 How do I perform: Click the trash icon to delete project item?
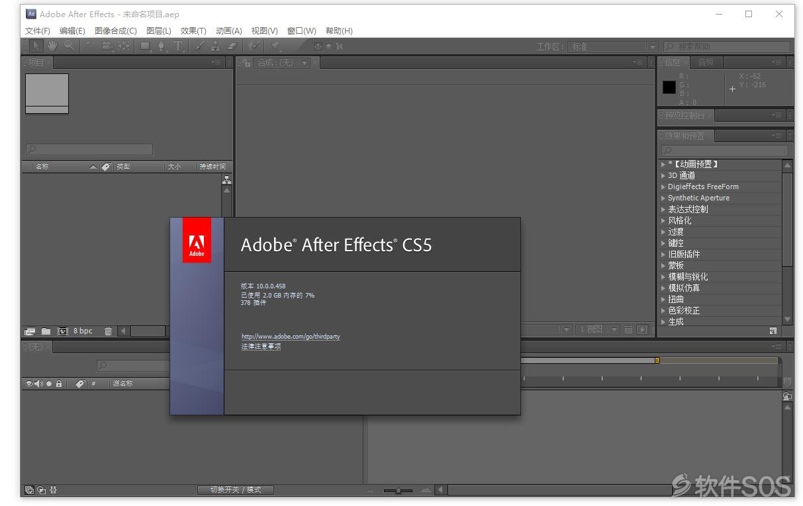pyautogui.click(x=108, y=331)
